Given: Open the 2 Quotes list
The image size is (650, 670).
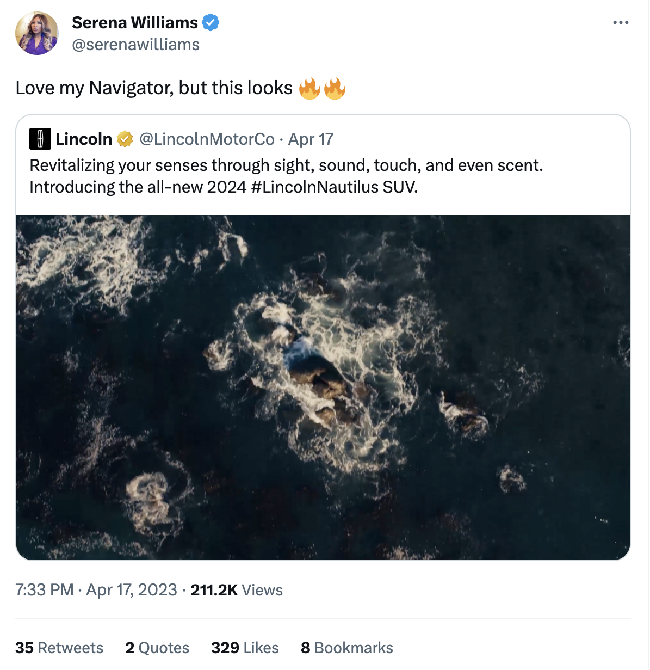Looking at the screenshot, I should pos(157,648).
